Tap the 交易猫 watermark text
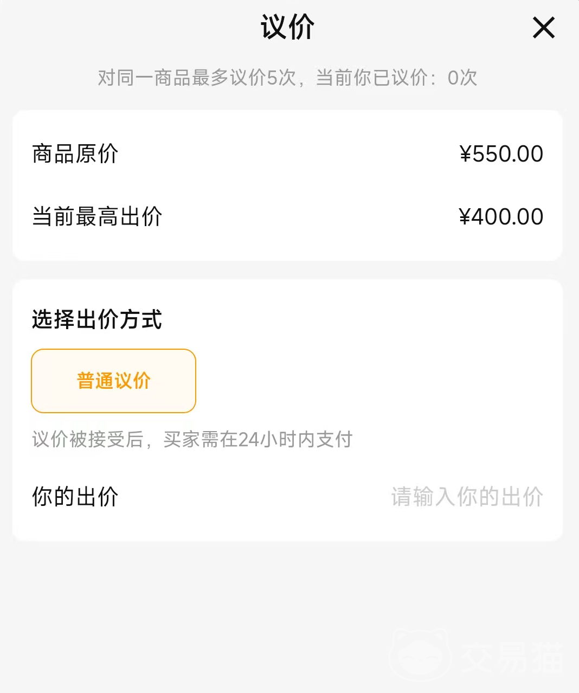Screen dimensions: 579x693 pyautogui.click(x=512, y=657)
